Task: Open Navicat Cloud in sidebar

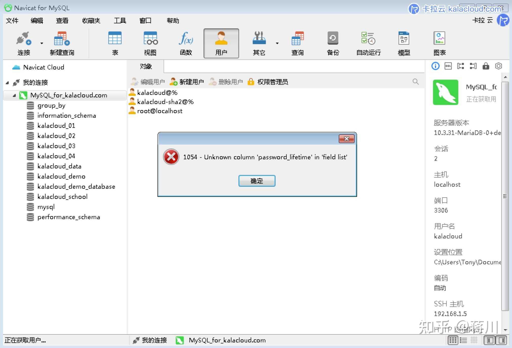Action: (38, 67)
